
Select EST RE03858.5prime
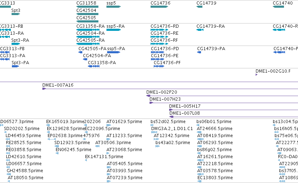(x=8, y=153)
